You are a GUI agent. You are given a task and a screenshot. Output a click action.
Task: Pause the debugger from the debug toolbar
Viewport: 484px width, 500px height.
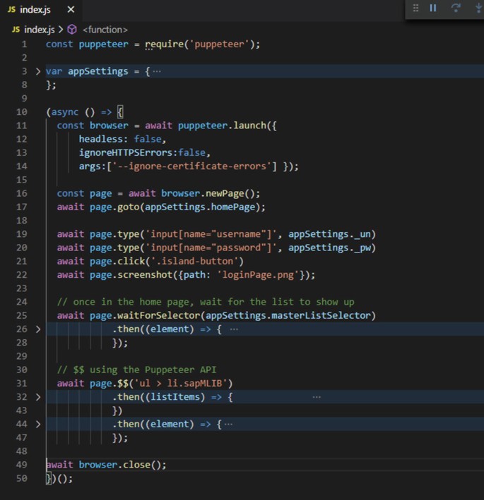(x=433, y=8)
